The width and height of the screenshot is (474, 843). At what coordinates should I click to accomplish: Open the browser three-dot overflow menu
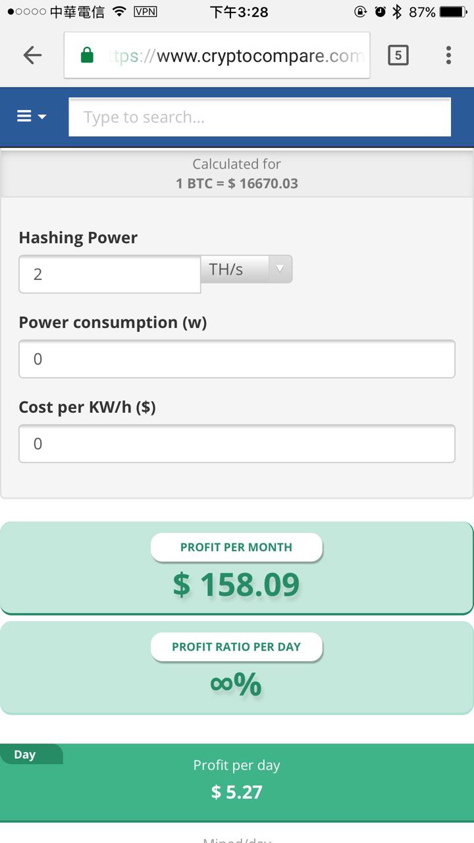coord(448,55)
